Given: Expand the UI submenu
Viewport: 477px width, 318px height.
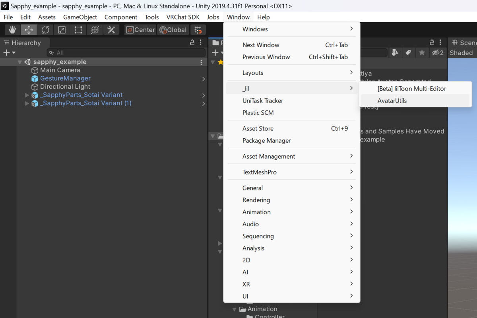Looking at the screenshot, I should (292, 296).
